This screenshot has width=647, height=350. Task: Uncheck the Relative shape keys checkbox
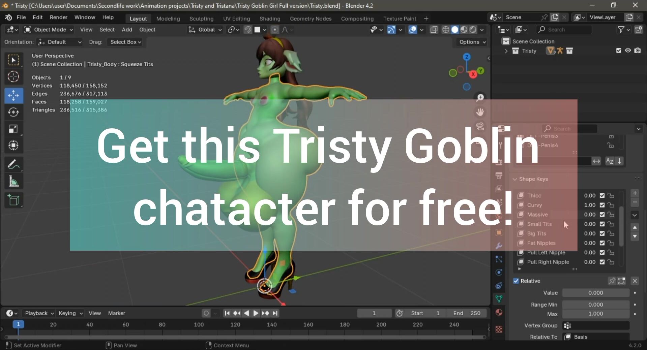pos(516,281)
